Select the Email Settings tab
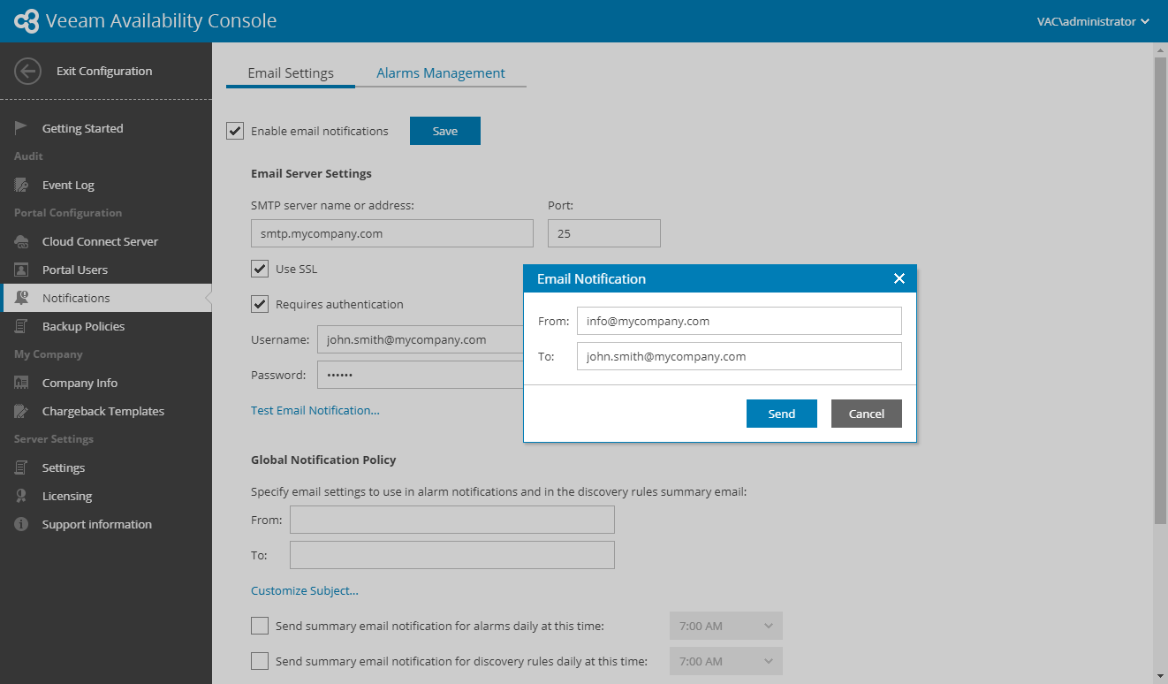The width and height of the screenshot is (1168, 684). point(291,73)
